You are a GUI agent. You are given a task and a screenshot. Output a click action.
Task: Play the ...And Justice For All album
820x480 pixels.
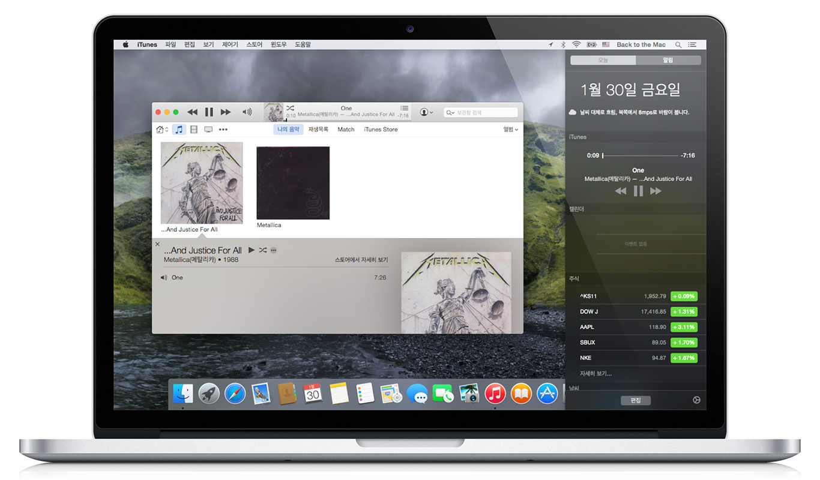pyautogui.click(x=252, y=250)
